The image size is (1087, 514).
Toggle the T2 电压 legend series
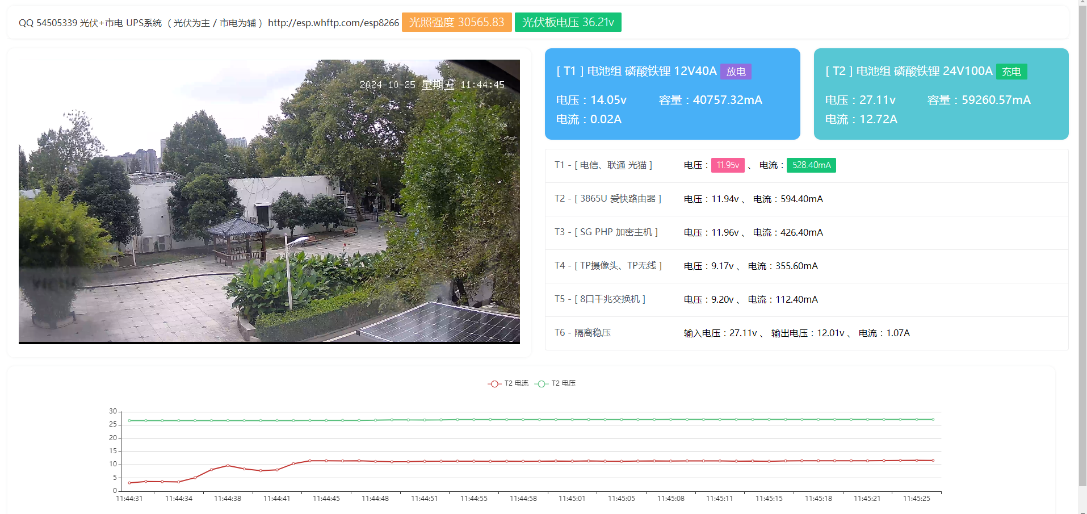pyautogui.click(x=555, y=383)
